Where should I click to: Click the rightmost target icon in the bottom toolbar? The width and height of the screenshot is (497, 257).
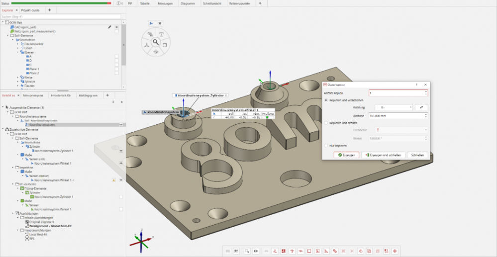pos(395,251)
